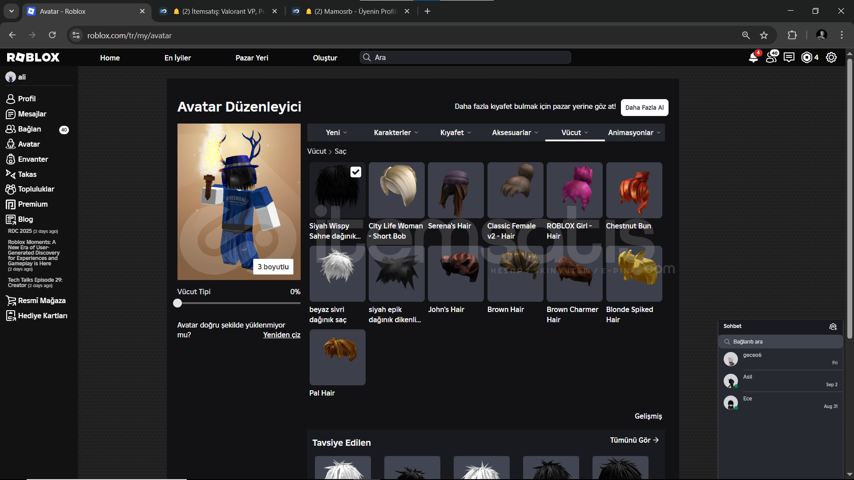This screenshot has height=480, width=854.
Task: Bookmark this page with the star
Action: (x=764, y=35)
